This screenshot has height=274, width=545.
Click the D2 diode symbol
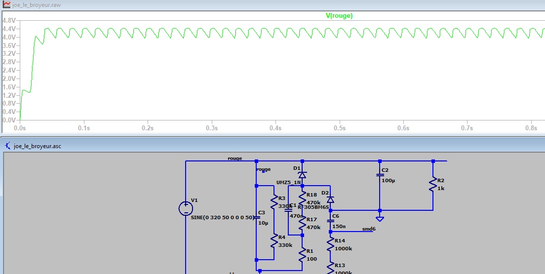coord(330,199)
